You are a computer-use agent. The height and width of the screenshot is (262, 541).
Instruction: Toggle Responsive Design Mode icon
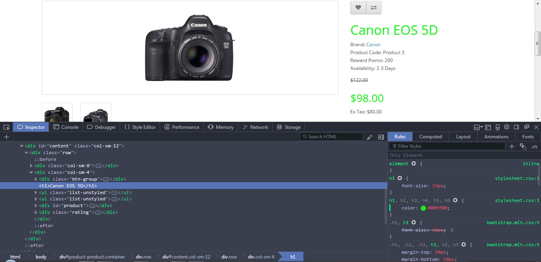point(497,127)
